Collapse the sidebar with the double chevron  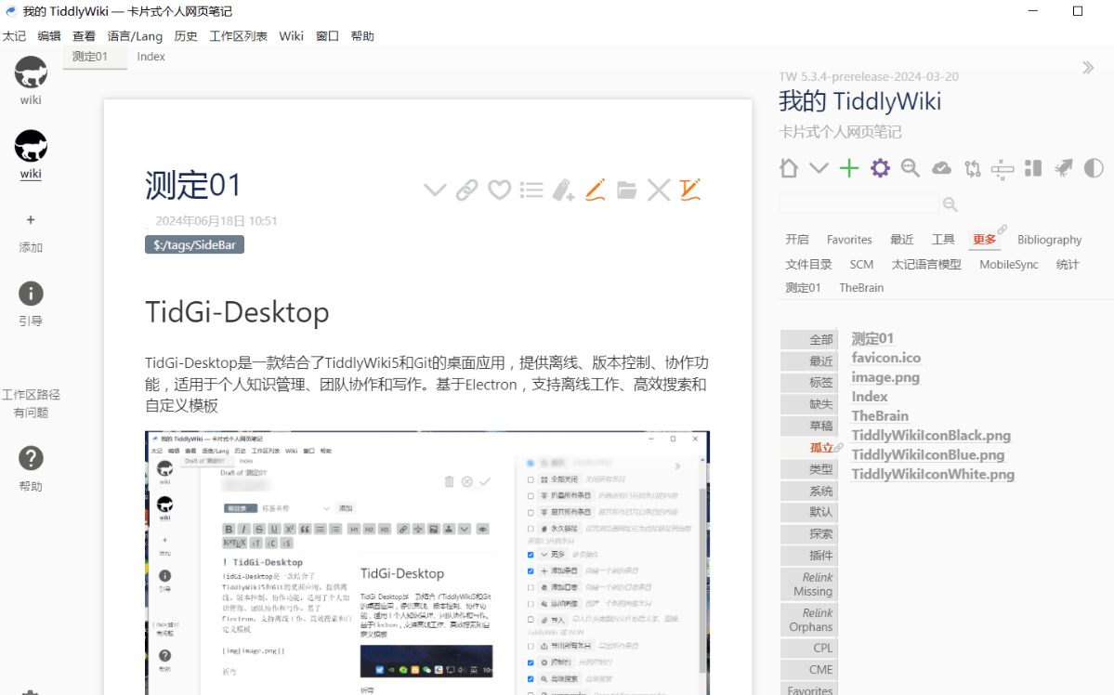tap(1088, 68)
